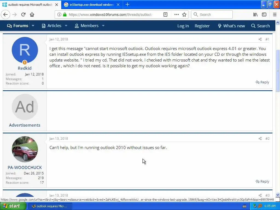280x210 pixels.
Task: Show sidebars icon in toolbar
Action: pyautogui.click(x=264, y=14)
